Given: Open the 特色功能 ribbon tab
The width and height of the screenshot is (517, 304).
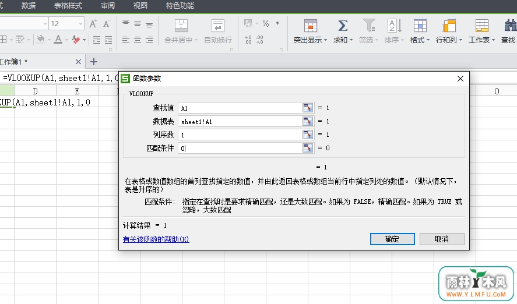Looking at the screenshot, I should pyautogui.click(x=180, y=6).
